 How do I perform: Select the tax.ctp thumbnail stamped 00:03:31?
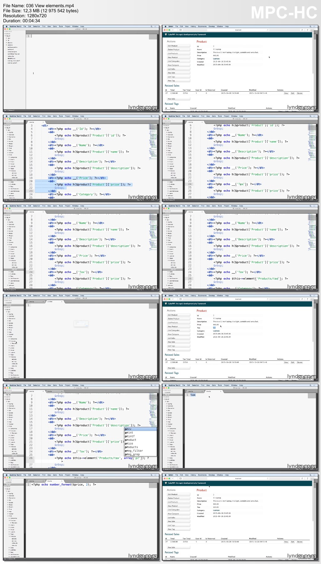[x=240, y=427]
